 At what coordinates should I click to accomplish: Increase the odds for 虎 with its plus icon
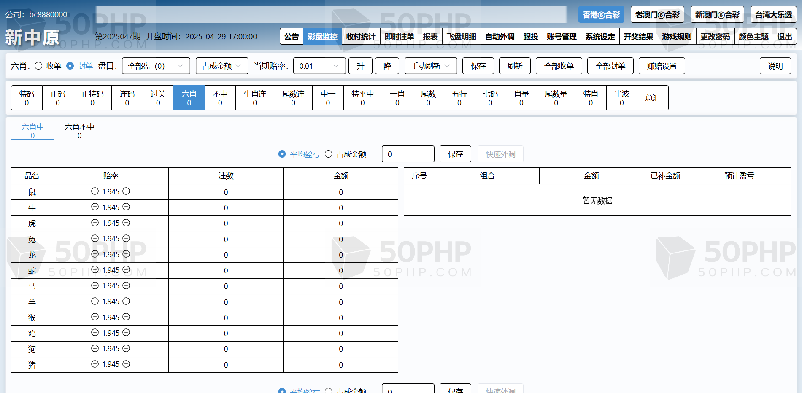pos(95,223)
